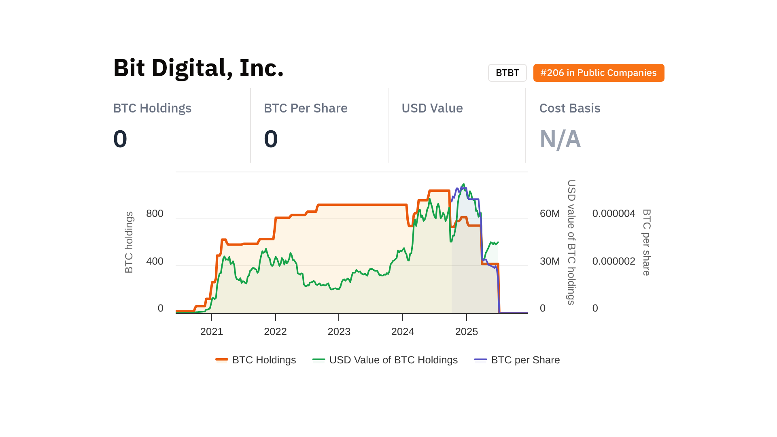Click the BTBT ticker badge
Screen dimensions: 777x437
click(x=507, y=73)
